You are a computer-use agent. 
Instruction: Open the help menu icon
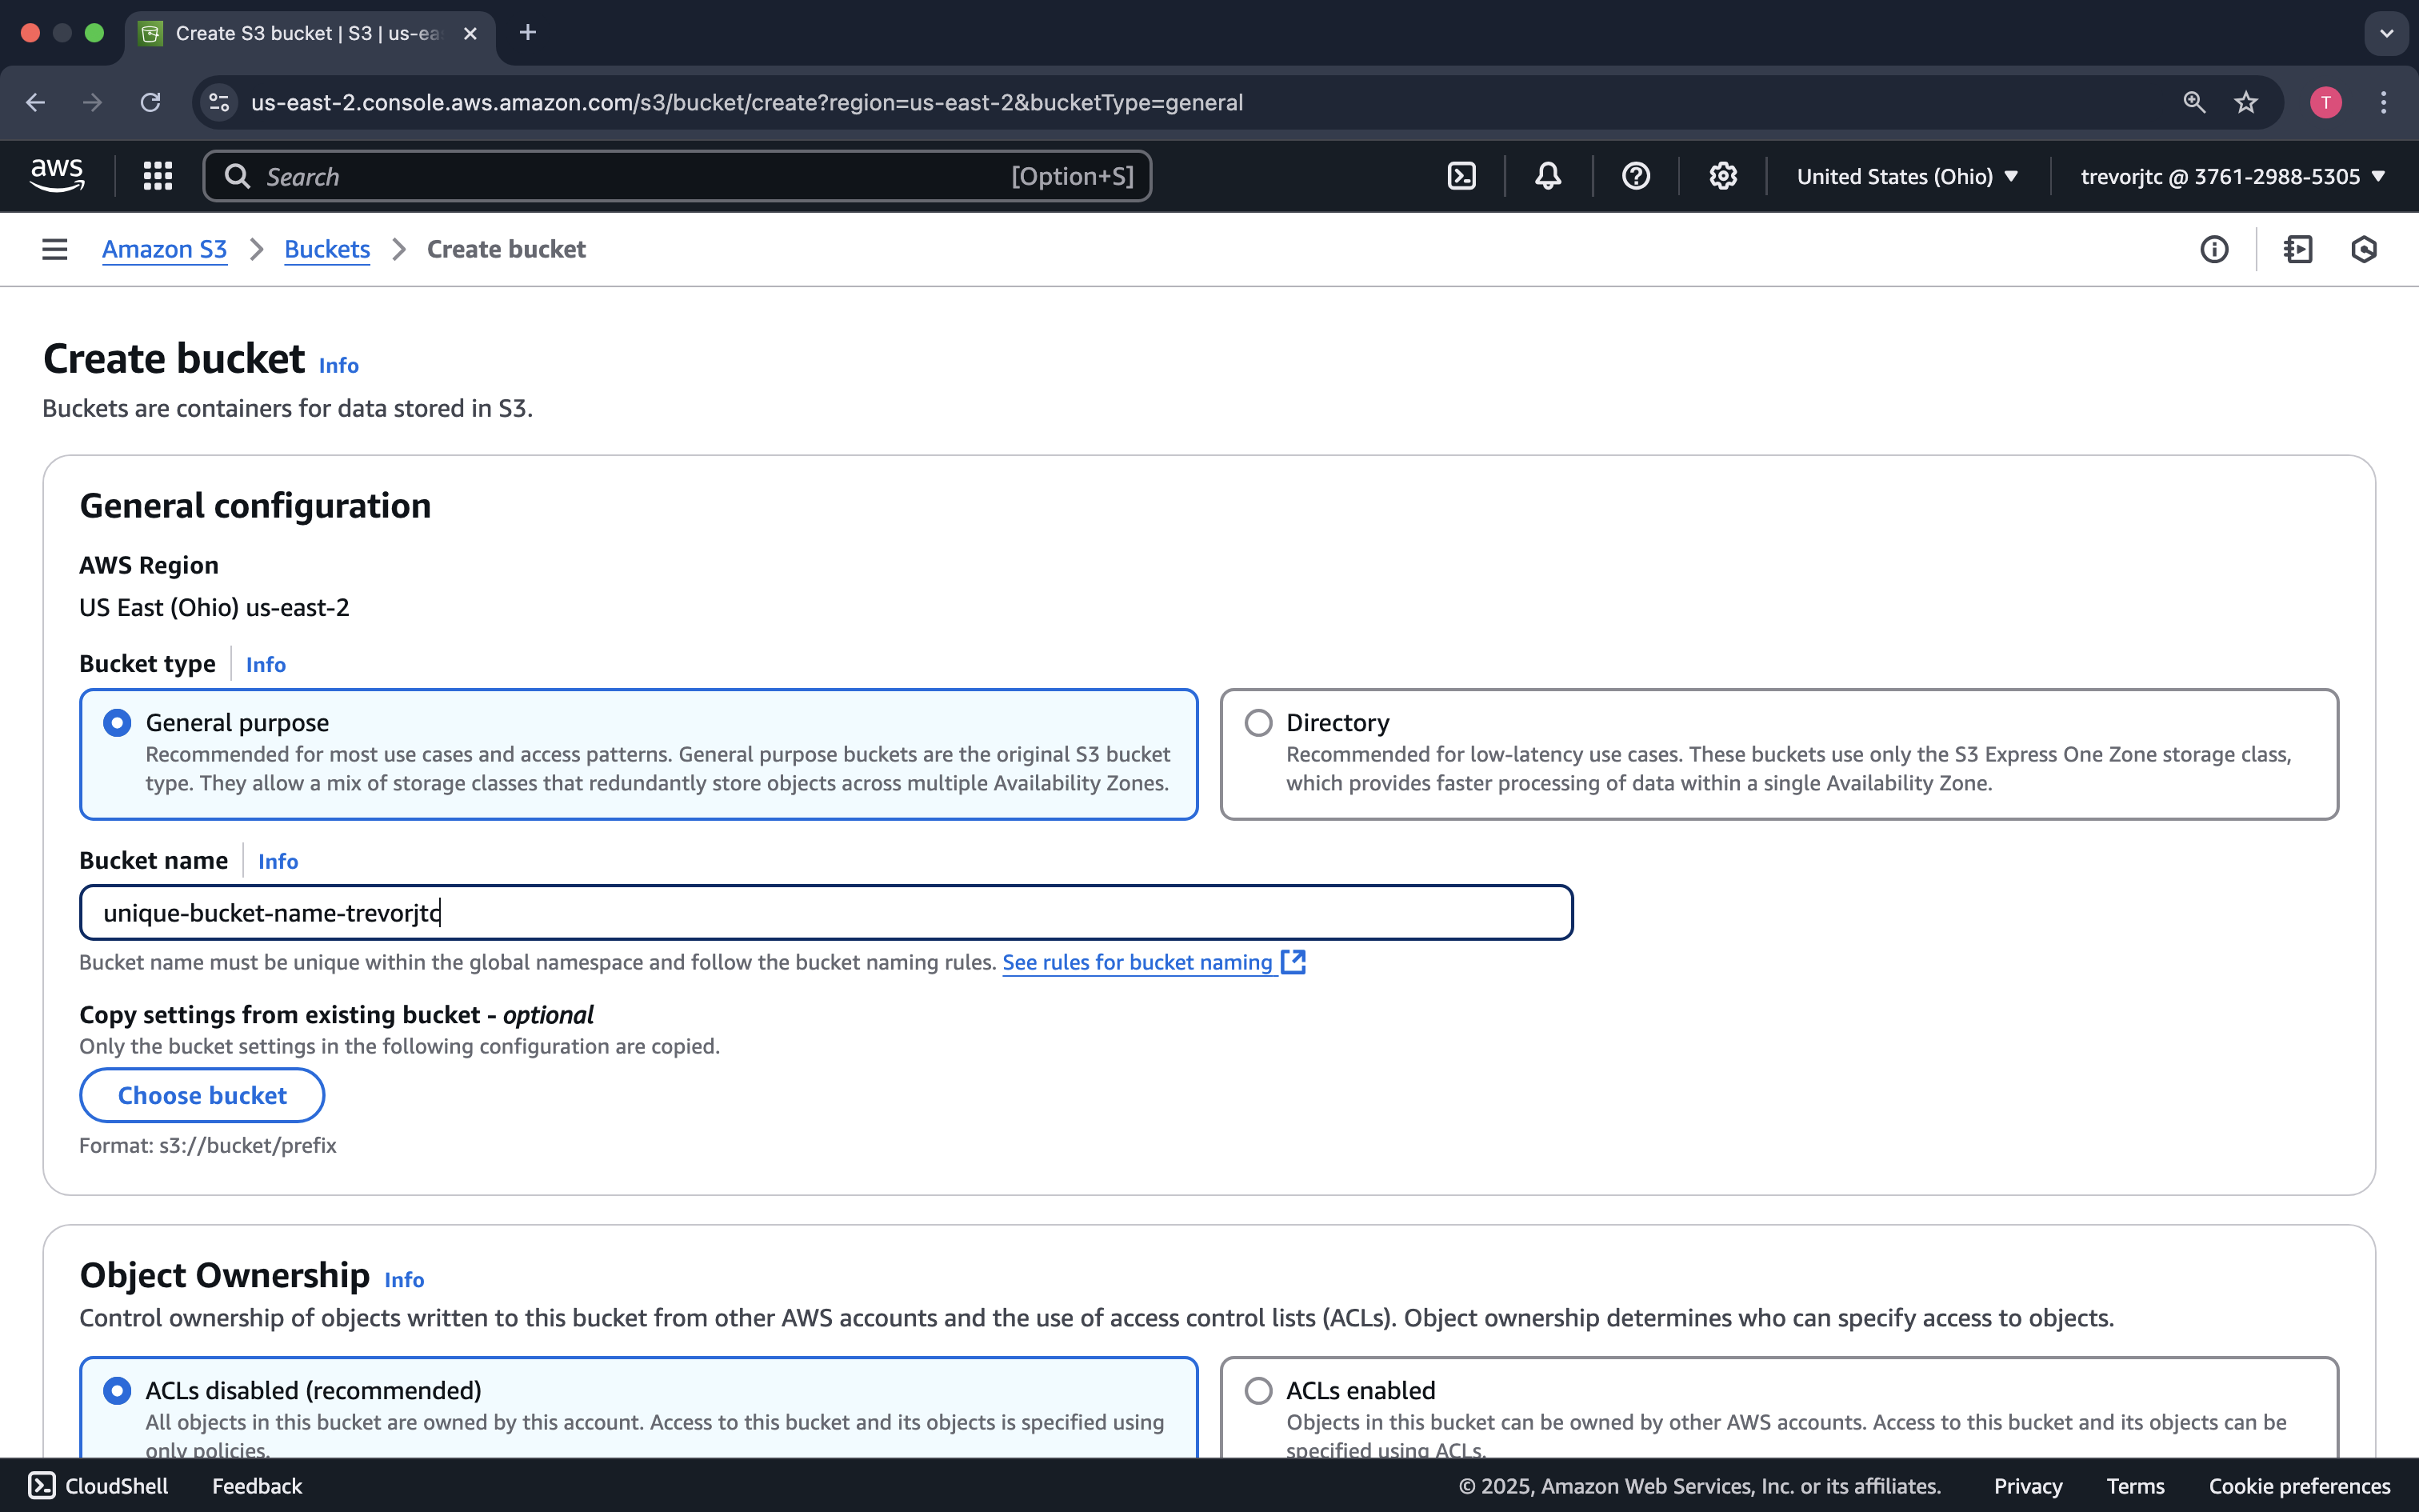(1635, 175)
